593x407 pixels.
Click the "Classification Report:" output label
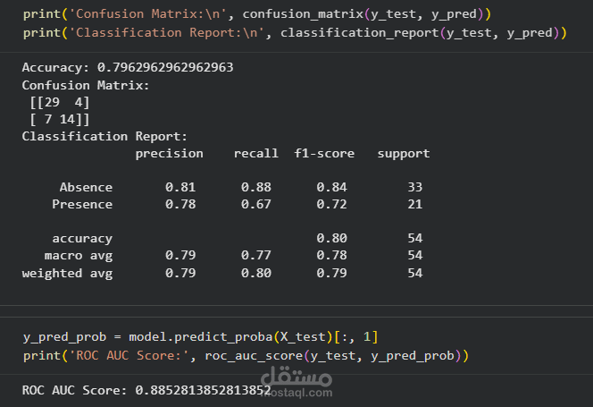[104, 136]
